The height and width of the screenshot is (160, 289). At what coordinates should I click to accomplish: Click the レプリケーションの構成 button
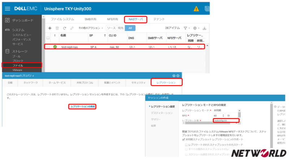coord(82,107)
